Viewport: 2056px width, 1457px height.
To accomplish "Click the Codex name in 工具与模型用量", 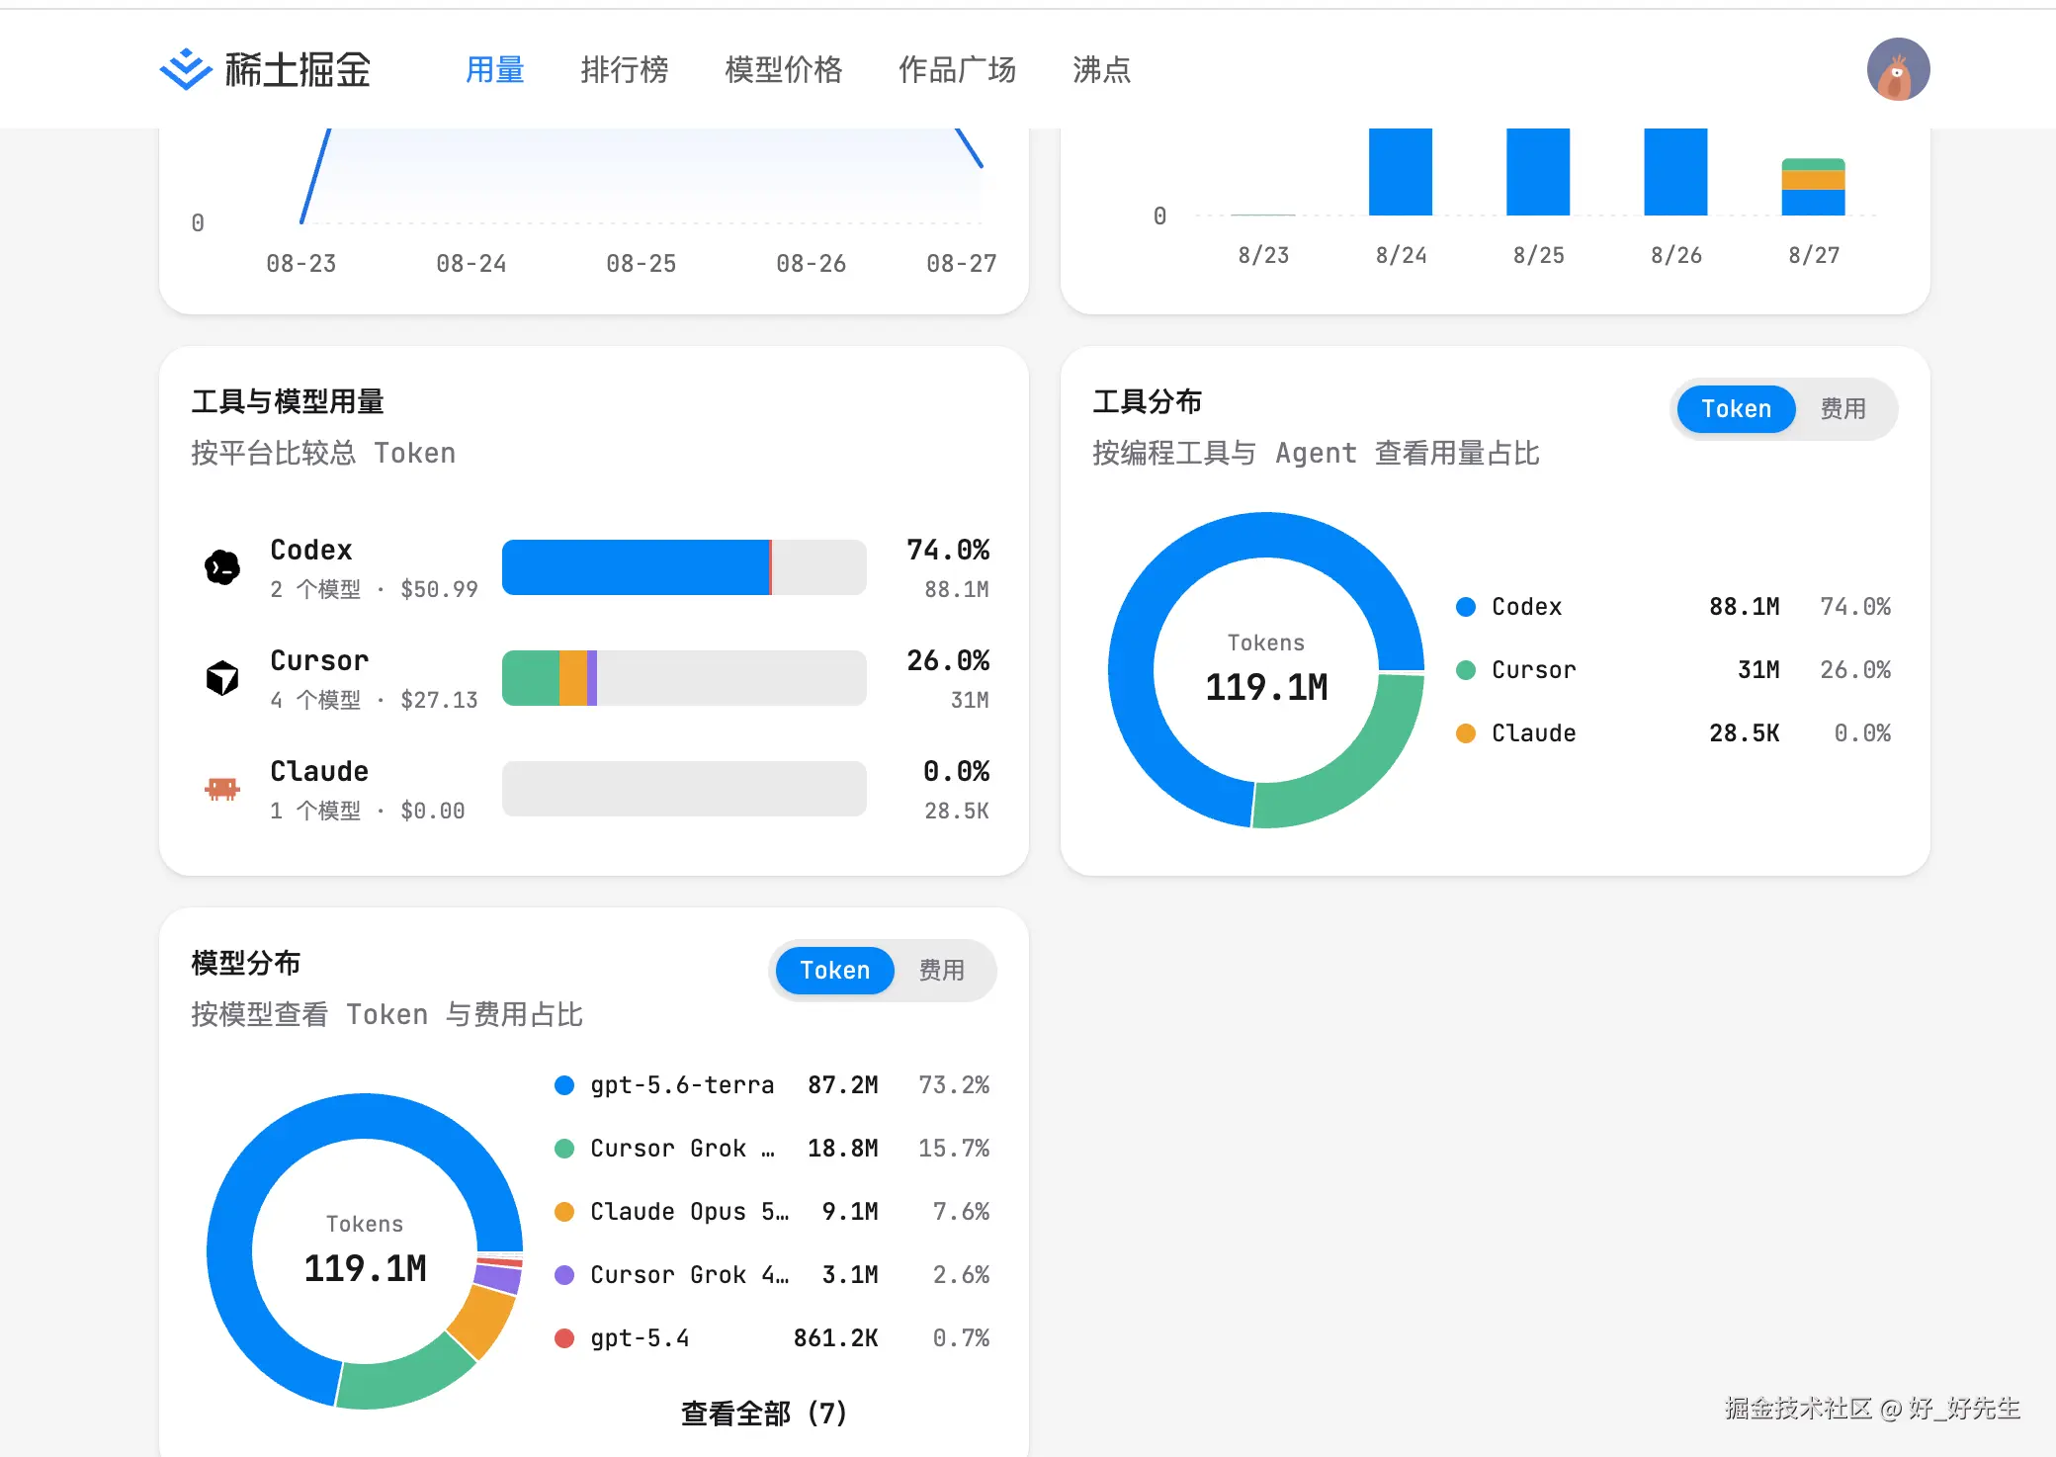I will coord(311,550).
